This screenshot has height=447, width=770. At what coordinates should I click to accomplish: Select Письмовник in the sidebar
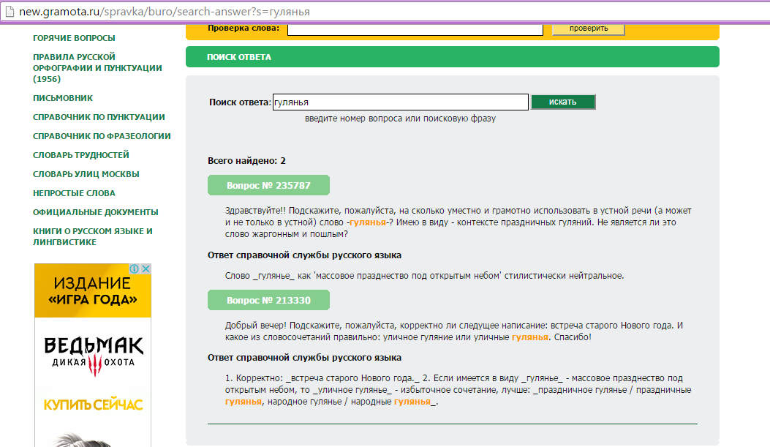coord(63,98)
